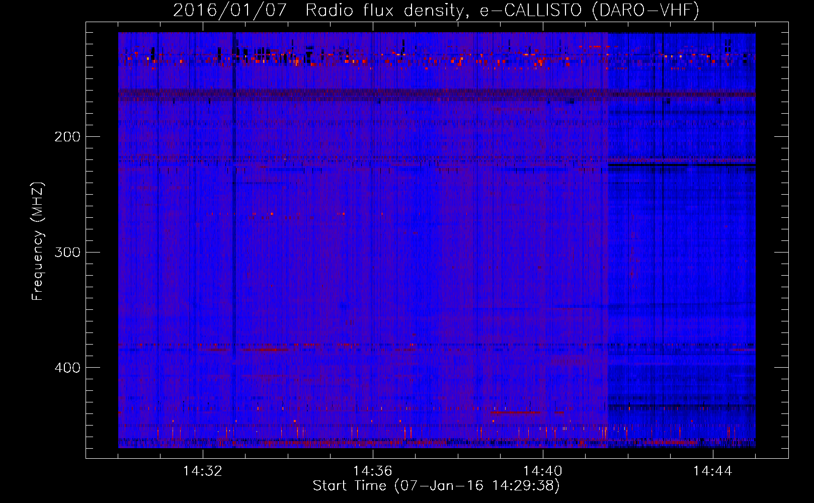Select the 300 frequency tick label

(x=67, y=252)
